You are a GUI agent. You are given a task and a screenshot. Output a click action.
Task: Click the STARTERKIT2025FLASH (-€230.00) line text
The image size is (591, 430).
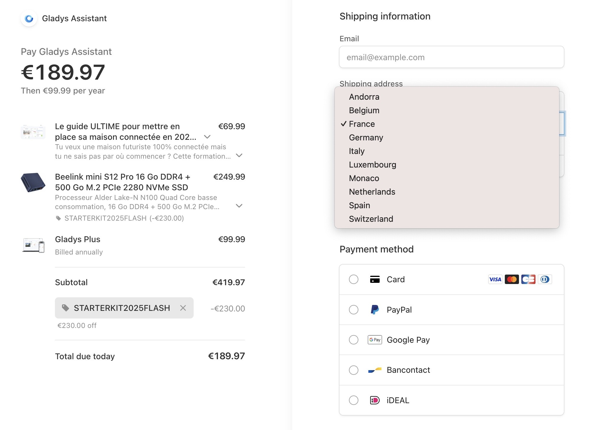[124, 218]
